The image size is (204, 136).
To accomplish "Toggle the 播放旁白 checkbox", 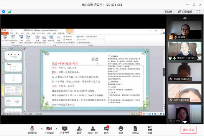I will pyautogui.click(x=65, y=36).
